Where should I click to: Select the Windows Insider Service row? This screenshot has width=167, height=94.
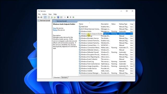[x=106, y=68]
